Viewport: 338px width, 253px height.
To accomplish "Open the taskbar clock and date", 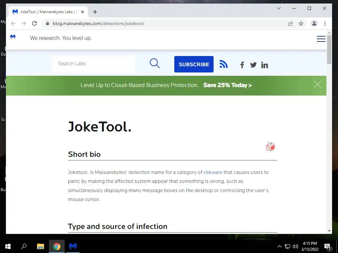I will click(x=310, y=246).
